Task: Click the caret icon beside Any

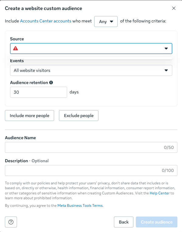Action: 112,22
